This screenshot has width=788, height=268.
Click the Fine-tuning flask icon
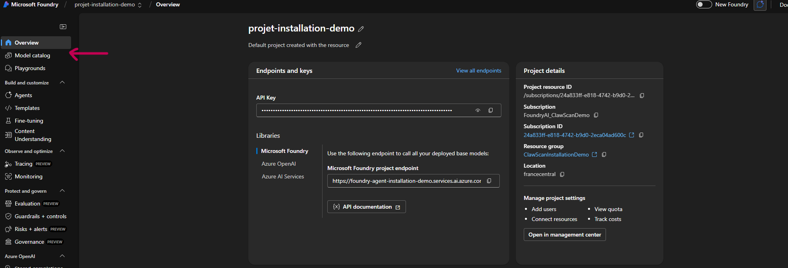point(8,121)
